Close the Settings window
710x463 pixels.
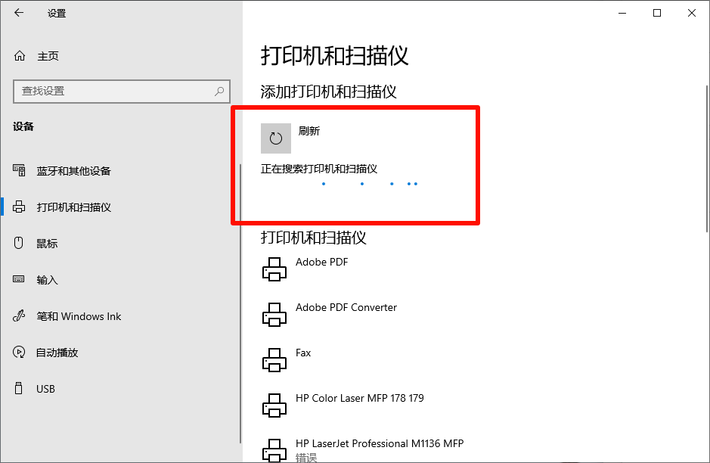(x=691, y=13)
